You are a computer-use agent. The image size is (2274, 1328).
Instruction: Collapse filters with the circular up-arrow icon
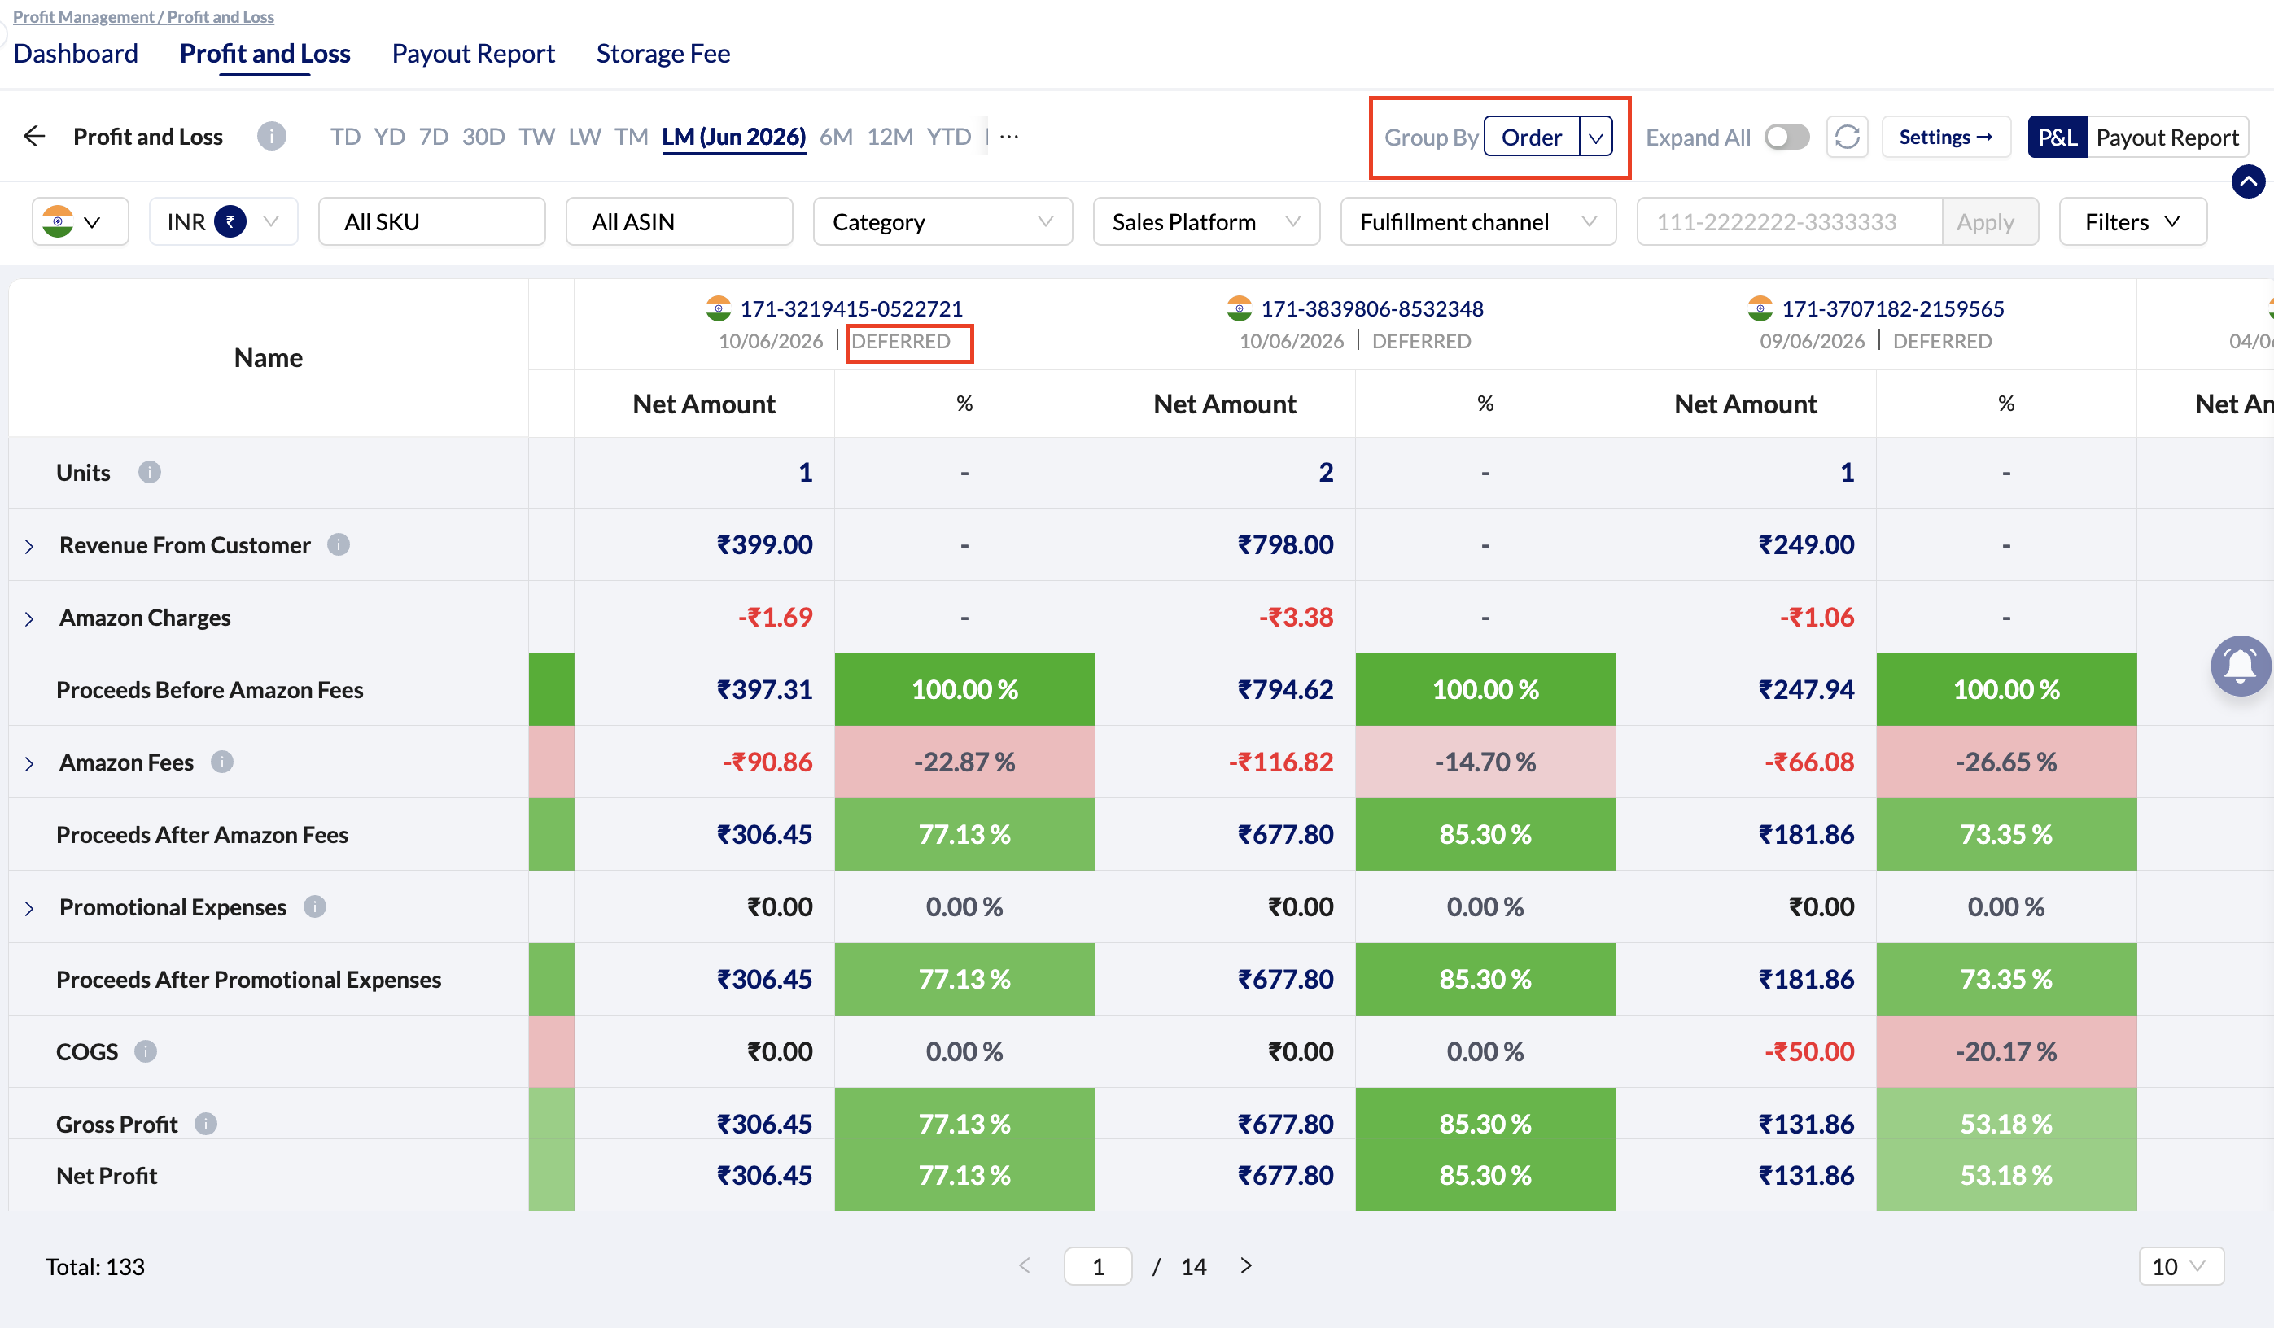pyautogui.click(x=2248, y=181)
